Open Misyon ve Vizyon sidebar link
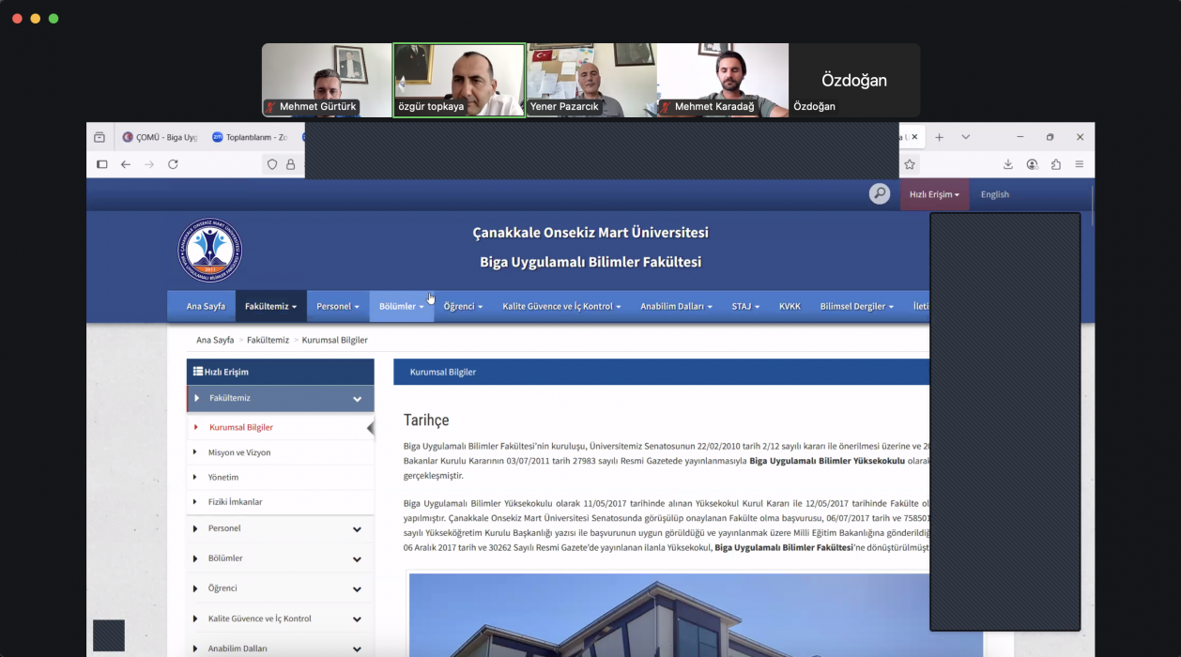Screen dimensions: 1181x657 [239, 452]
